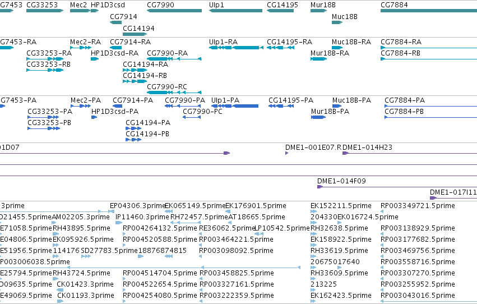Click the DME1-014F09 clone label
477x304 pixels.
coord(341,181)
